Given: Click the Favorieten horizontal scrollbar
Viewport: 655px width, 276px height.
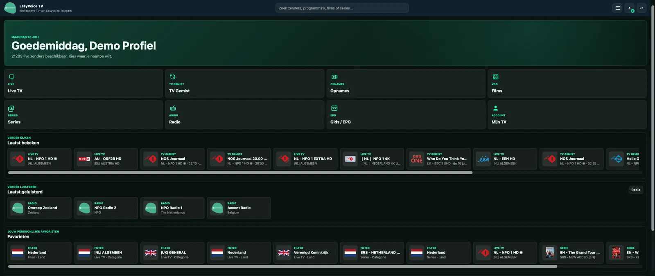Looking at the screenshot, I should 282,267.
